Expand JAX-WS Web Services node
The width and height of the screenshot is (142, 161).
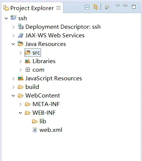[13, 35]
